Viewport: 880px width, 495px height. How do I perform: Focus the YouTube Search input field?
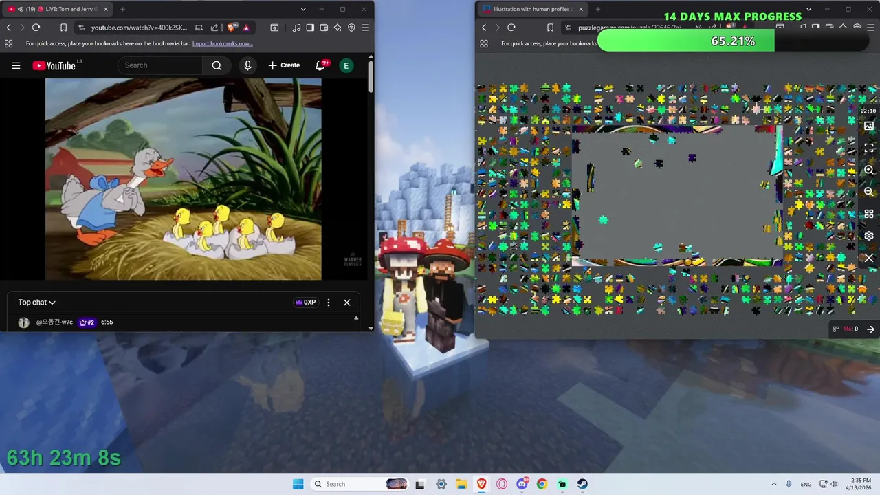click(x=161, y=65)
